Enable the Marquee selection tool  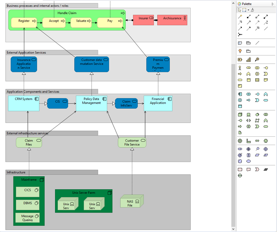(x=244, y=10)
